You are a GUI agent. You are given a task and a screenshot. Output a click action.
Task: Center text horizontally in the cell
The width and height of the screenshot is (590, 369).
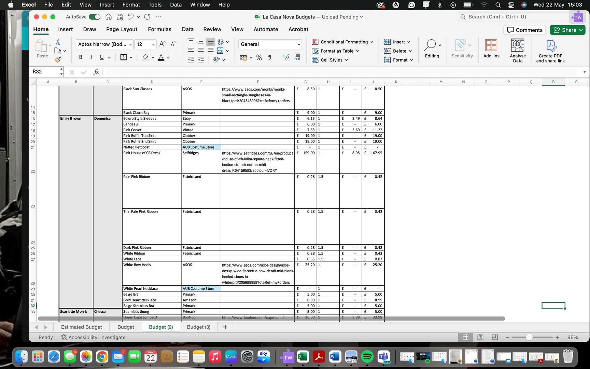(201, 51)
